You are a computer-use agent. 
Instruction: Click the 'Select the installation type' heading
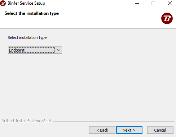pos(32,13)
